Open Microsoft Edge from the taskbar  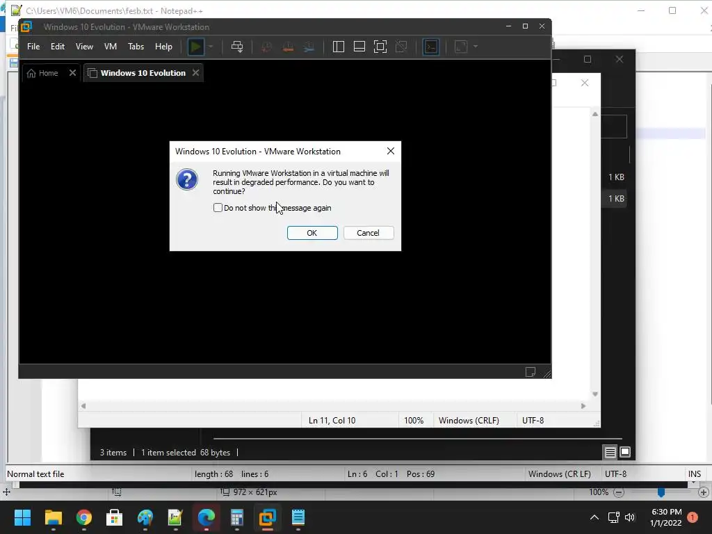pos(206,517)
